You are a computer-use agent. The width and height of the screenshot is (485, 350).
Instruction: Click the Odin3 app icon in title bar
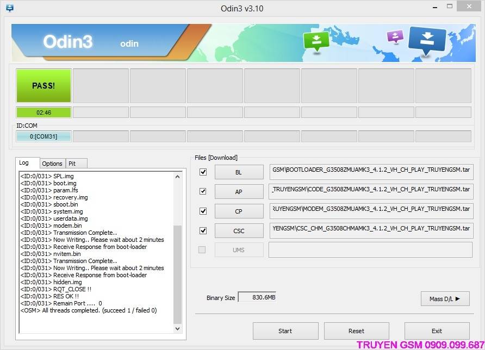click(x=10, y=8)
